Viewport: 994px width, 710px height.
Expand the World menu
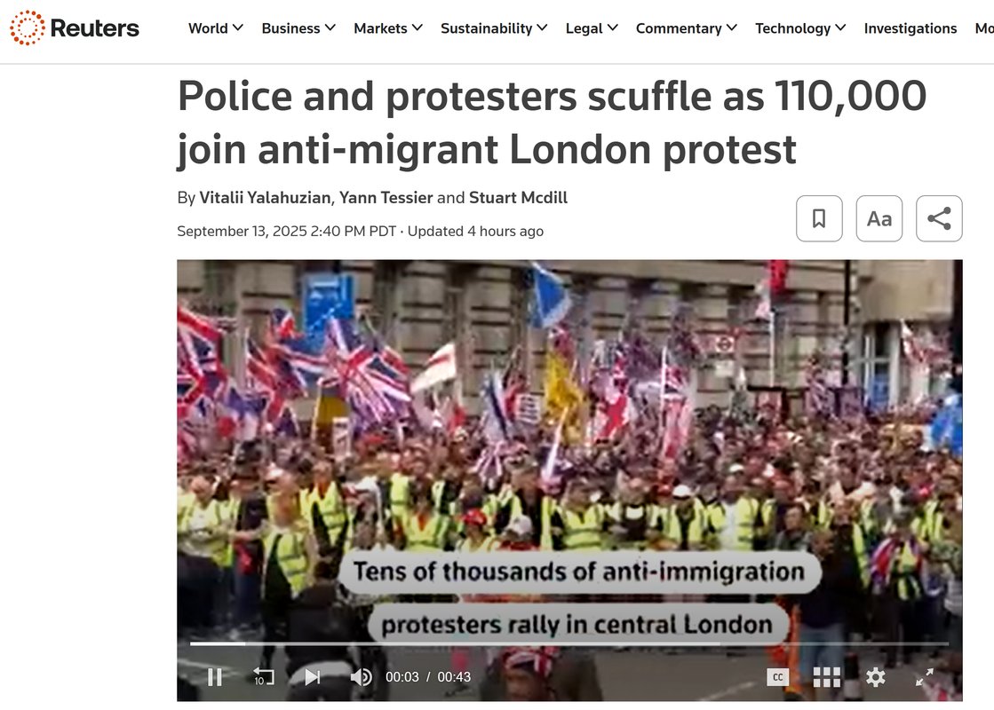click(x=216, y=28)
